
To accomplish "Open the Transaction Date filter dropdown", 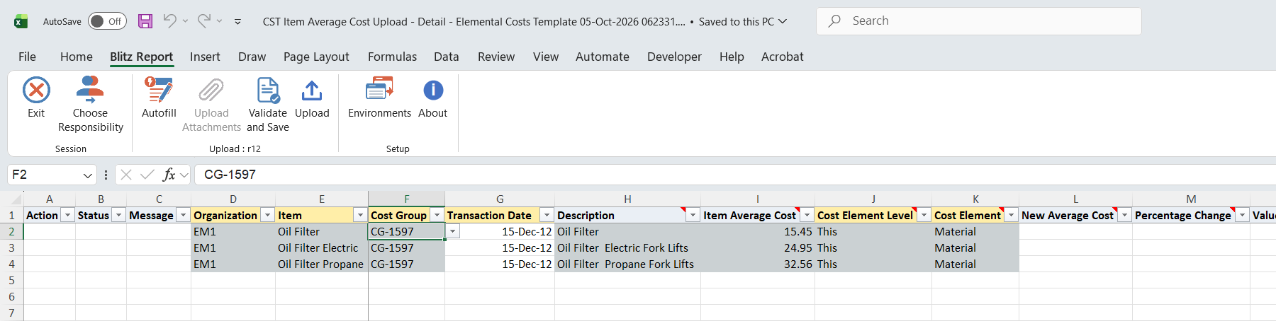I will 547,215.
